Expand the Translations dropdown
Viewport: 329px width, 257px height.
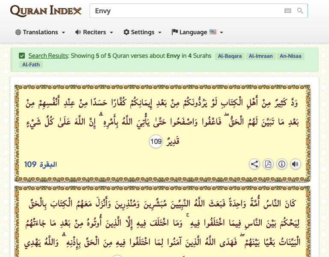tap(40, 32)
